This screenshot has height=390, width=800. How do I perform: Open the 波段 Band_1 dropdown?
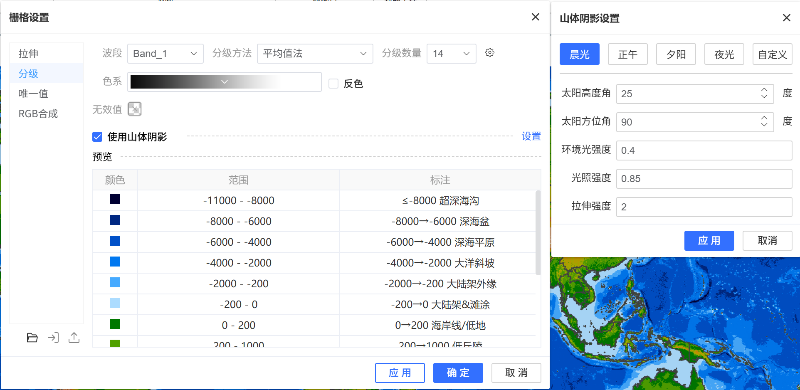(x=165, y=54)
